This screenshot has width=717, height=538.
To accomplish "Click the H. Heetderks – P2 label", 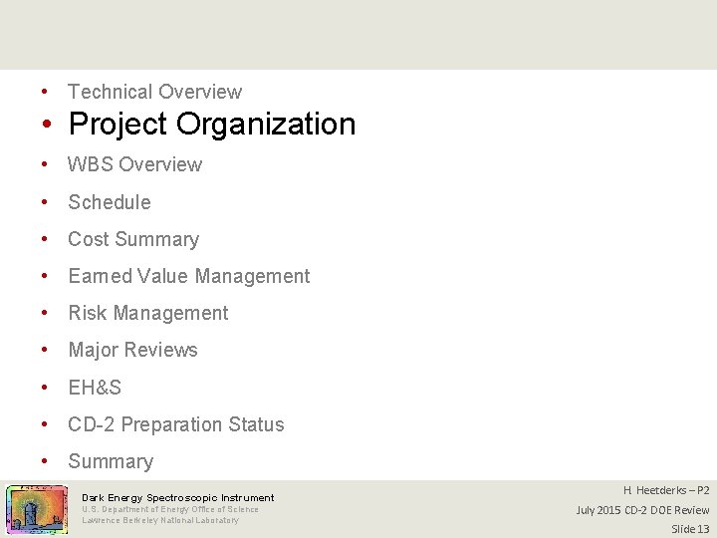I will pyautogui.click(x=666, y=490).
